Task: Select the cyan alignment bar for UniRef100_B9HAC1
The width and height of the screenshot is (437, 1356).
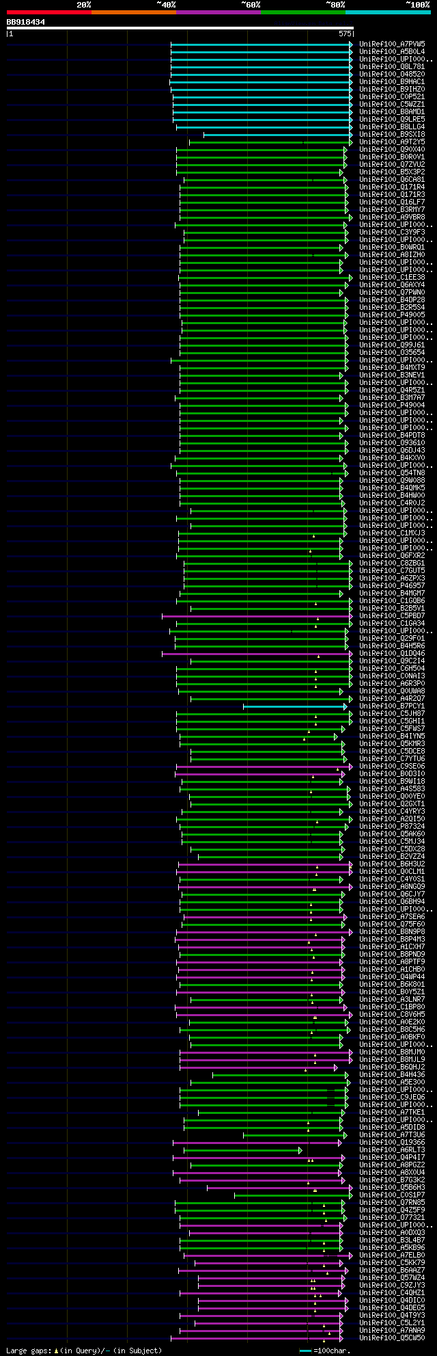Action: click(261, 81)
